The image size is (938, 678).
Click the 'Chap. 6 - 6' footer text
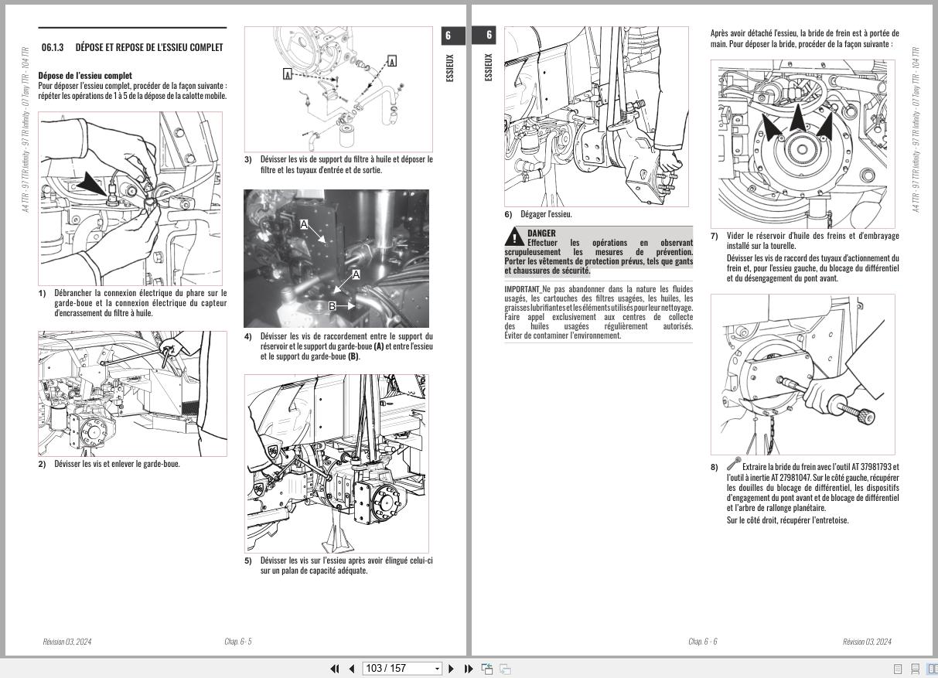[703, 642]
